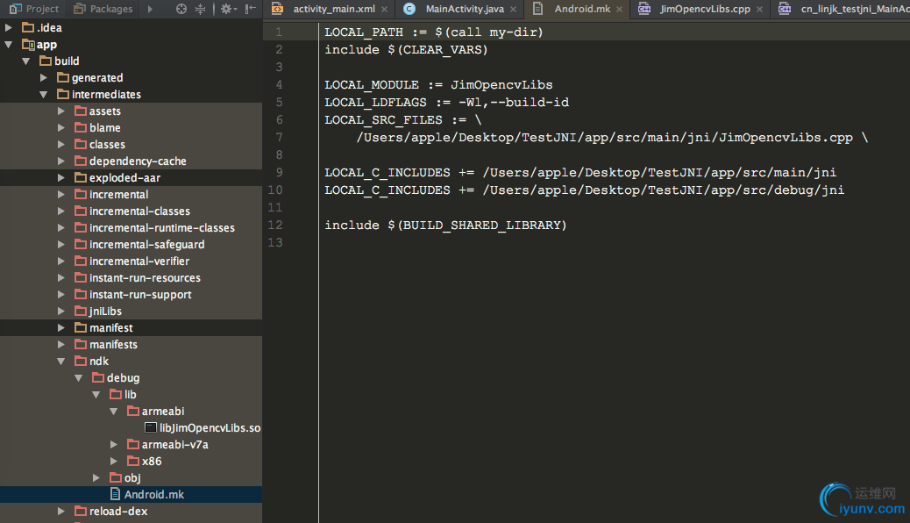
Task: Switch to the Project view tab
Action: (34, 9)
